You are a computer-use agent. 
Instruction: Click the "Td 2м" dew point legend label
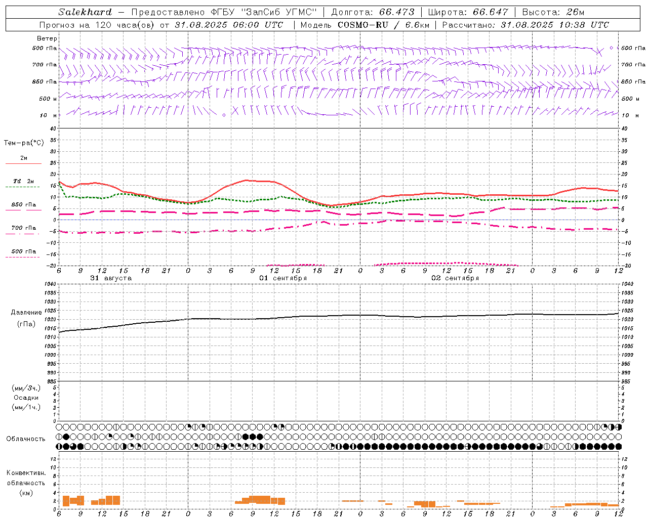coord(24,181)
